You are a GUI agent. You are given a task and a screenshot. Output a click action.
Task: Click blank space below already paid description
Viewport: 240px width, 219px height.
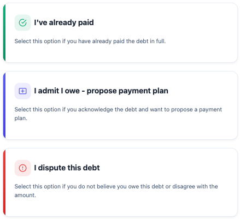tap(120, 53)
